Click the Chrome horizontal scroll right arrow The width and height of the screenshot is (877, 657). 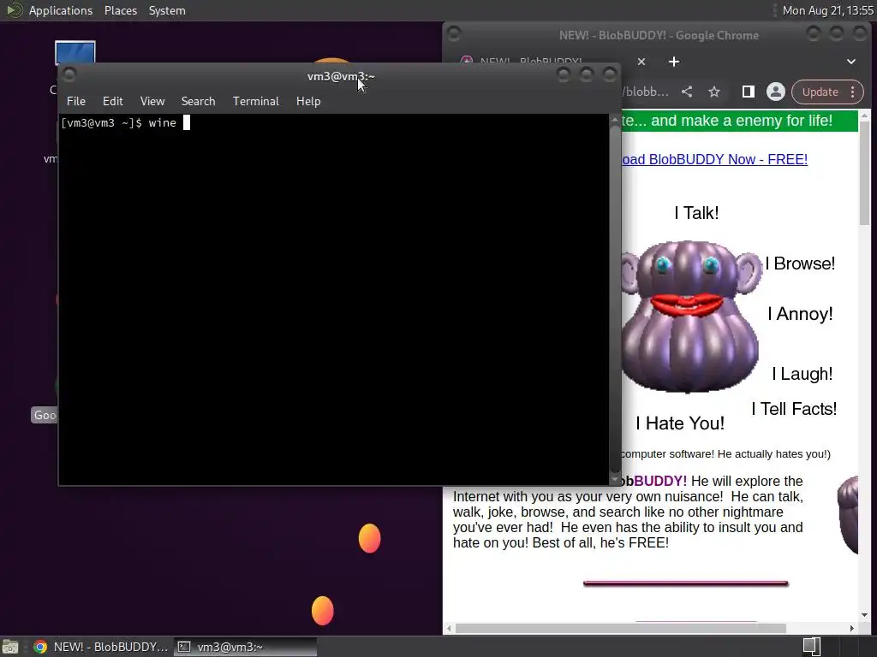point(852,629)
